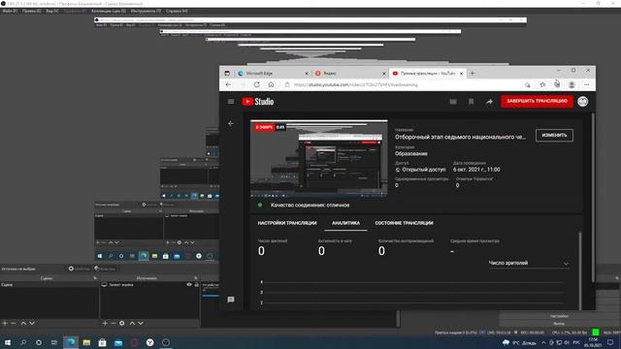Toggle lock on Захват экрана source

point(196,284)
